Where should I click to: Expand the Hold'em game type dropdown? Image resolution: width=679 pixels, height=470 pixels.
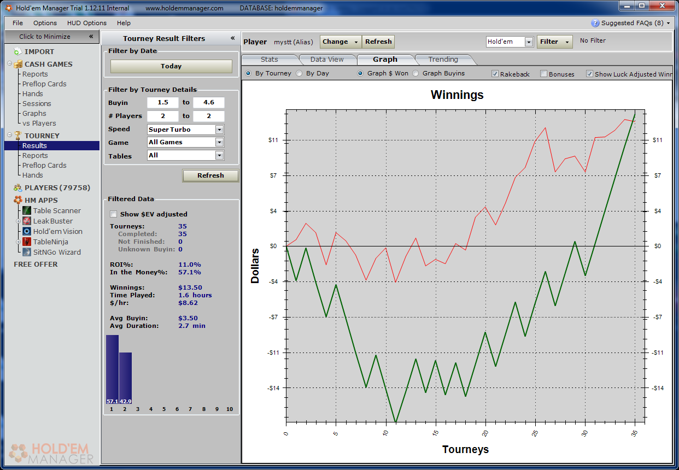pos(529,42)
